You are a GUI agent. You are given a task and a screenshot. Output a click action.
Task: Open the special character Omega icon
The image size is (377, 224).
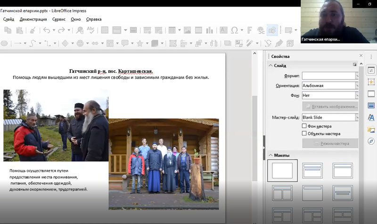234,30
